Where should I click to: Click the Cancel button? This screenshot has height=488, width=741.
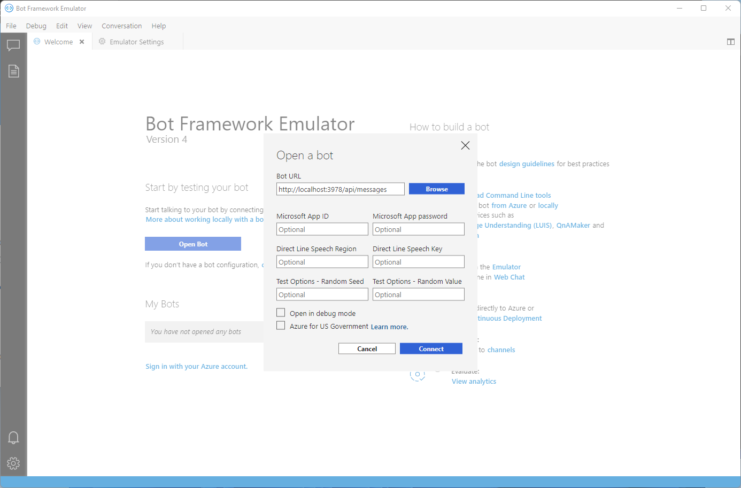[367, 348]
